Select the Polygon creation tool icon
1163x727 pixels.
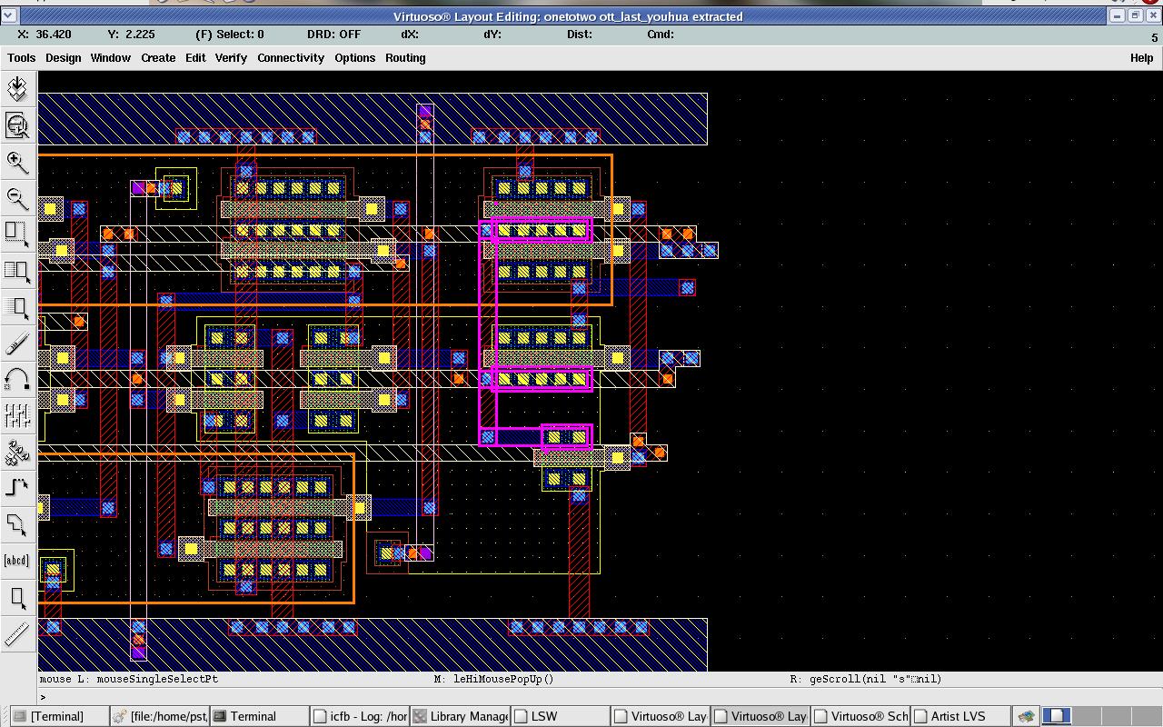[x=17, y=524]
